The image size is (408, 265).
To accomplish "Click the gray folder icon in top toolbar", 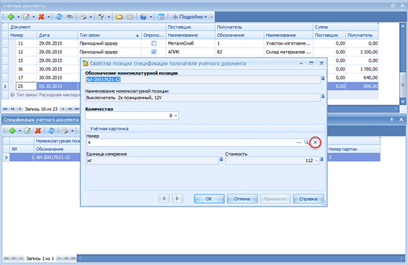I will point(130,17).
